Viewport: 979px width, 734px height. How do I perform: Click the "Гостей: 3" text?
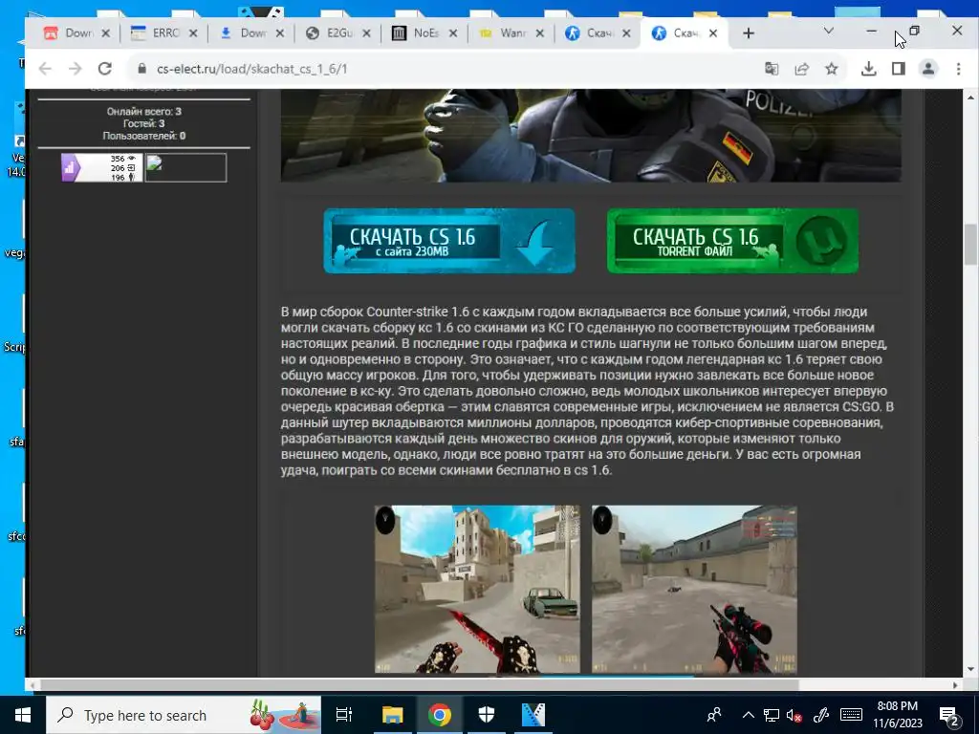[143, 123]
